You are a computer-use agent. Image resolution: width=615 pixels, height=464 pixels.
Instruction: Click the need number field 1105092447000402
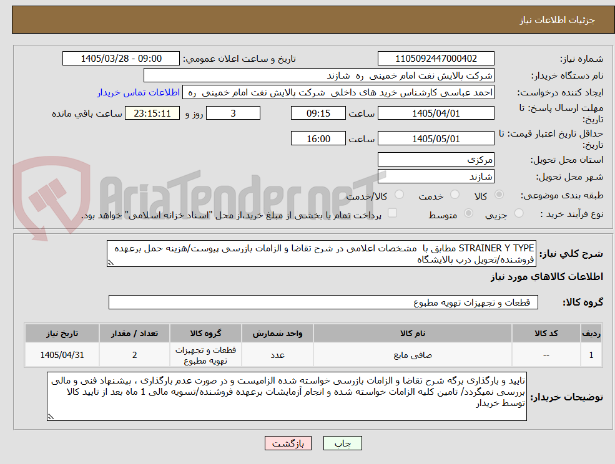[436, 59]
